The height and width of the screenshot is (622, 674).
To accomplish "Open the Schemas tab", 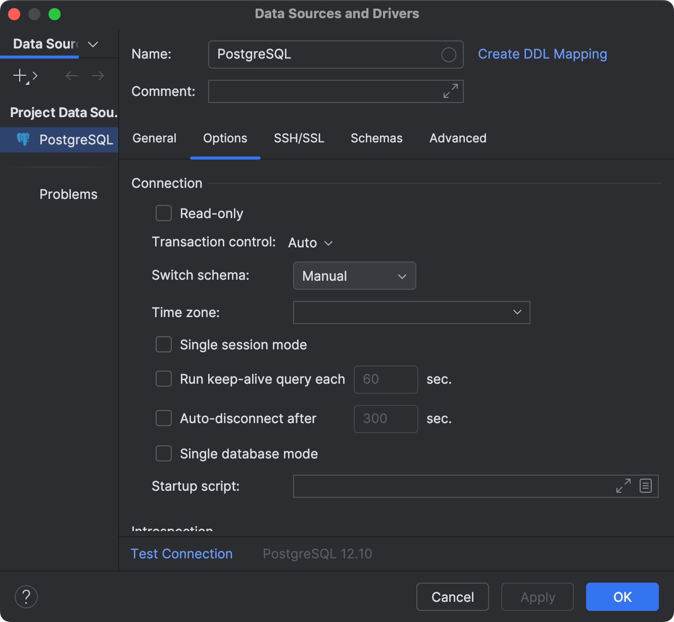I will pos(376,138).
